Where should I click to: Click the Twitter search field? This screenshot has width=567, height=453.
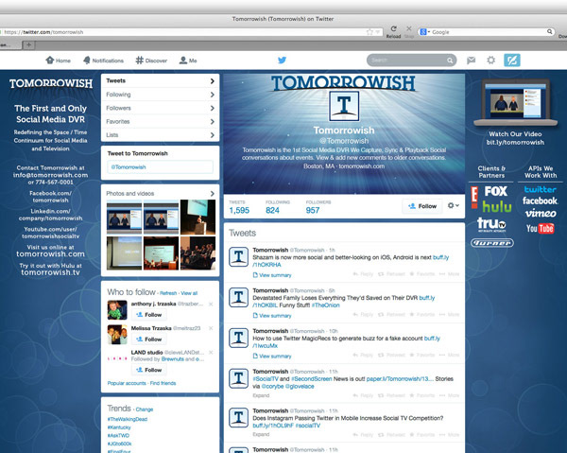tap(408, 61)
